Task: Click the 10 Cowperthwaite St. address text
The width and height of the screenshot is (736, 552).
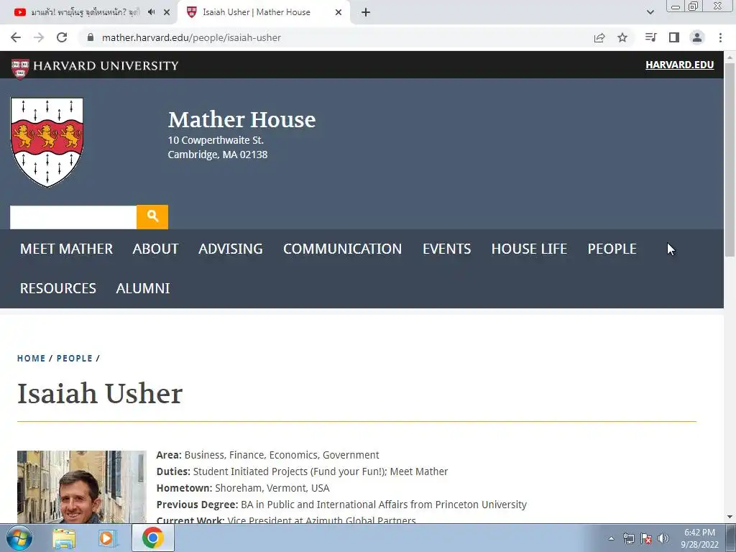Action: pyautogui.click(x=216, y=140)
